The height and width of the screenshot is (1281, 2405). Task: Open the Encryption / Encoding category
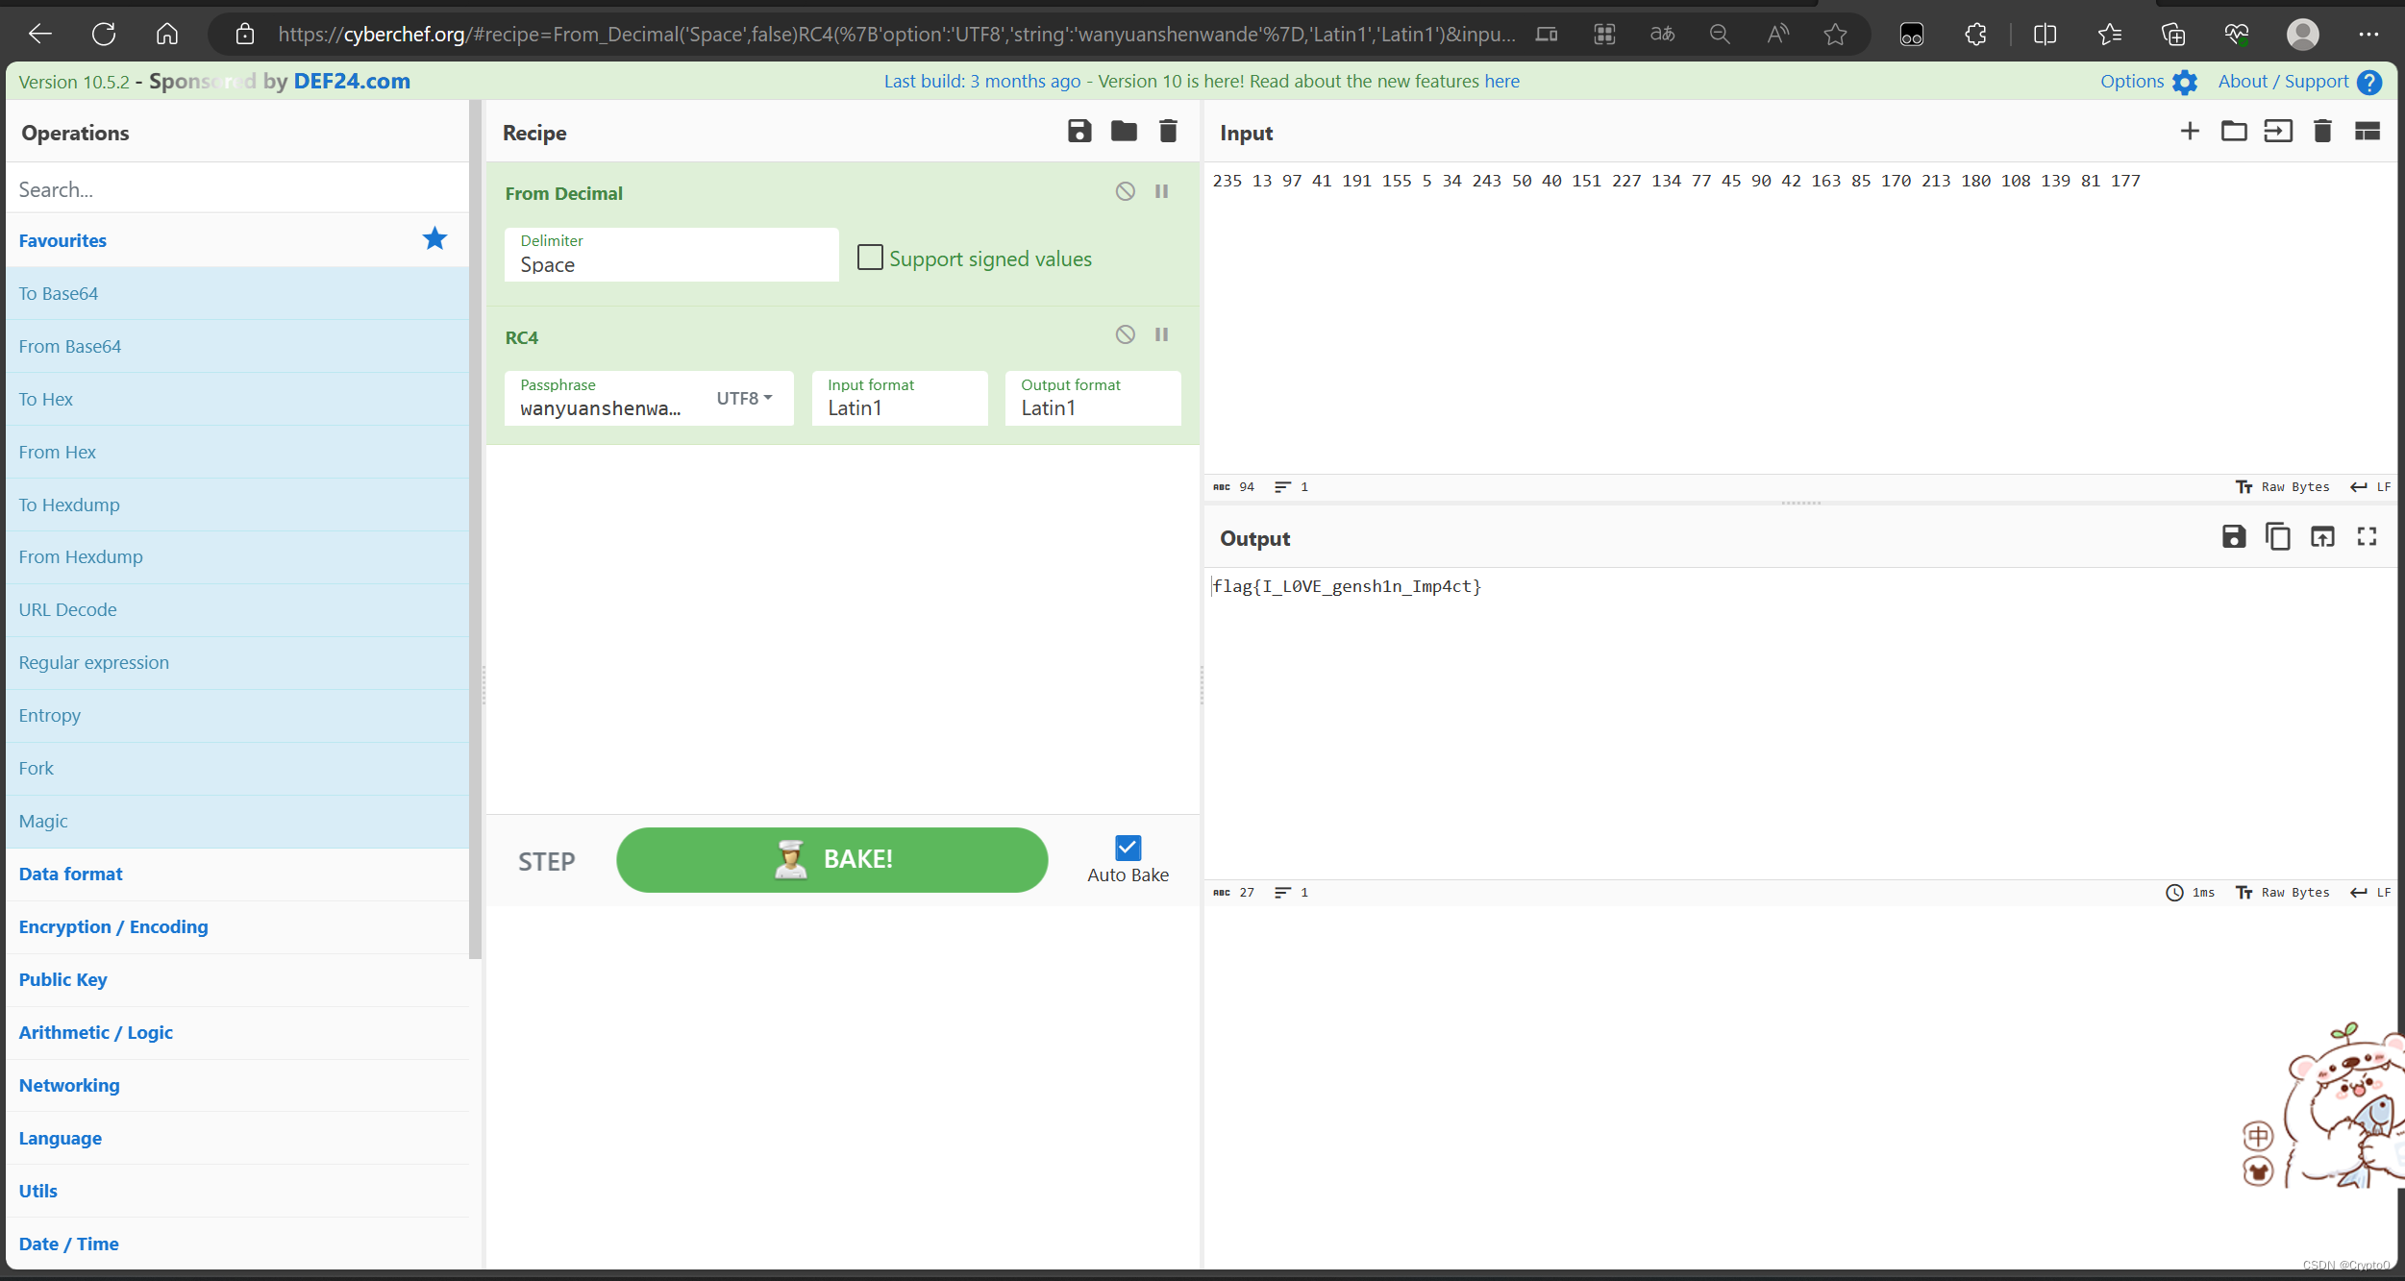pos(112,925)
